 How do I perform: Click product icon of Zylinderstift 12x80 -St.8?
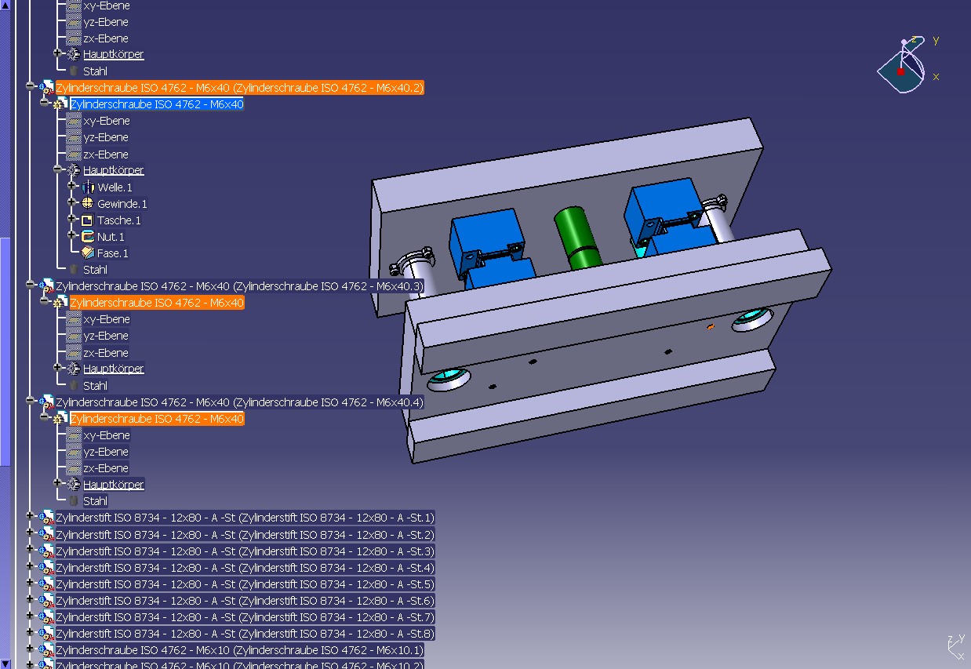coord(46,634)
